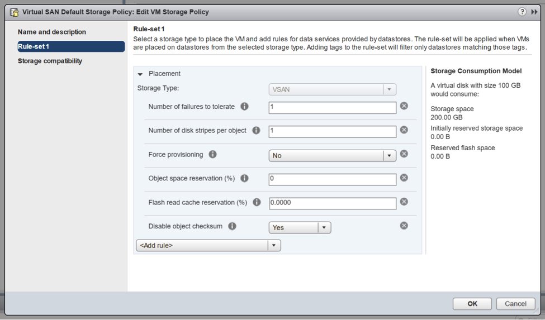545x320 pixels.
Task: Show info for Disable object checksum
Action: tap(232, 226)
